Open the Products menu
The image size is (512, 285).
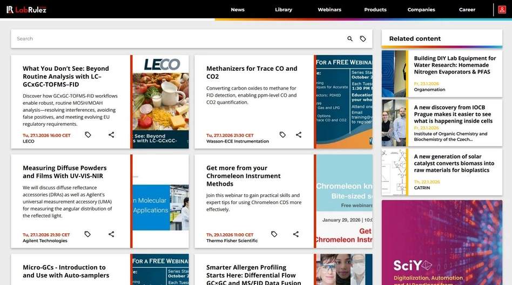[x=375, y=10]
